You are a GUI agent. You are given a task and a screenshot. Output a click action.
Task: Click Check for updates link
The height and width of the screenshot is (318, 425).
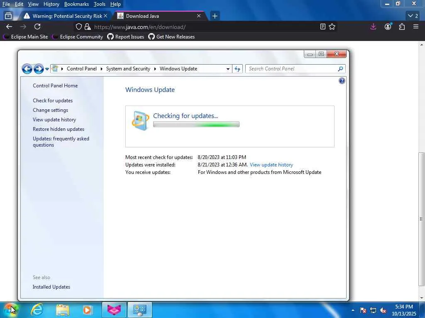53,100
